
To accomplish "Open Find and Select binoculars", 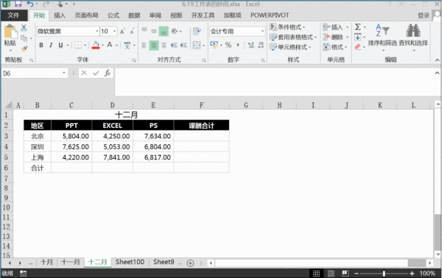I will 413,30.
